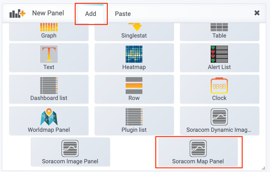Pick the Table panel grid icon

[219, 27]
